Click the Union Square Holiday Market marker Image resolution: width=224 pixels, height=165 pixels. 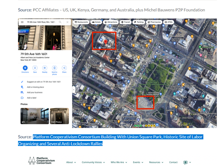[x=161, y=94]
